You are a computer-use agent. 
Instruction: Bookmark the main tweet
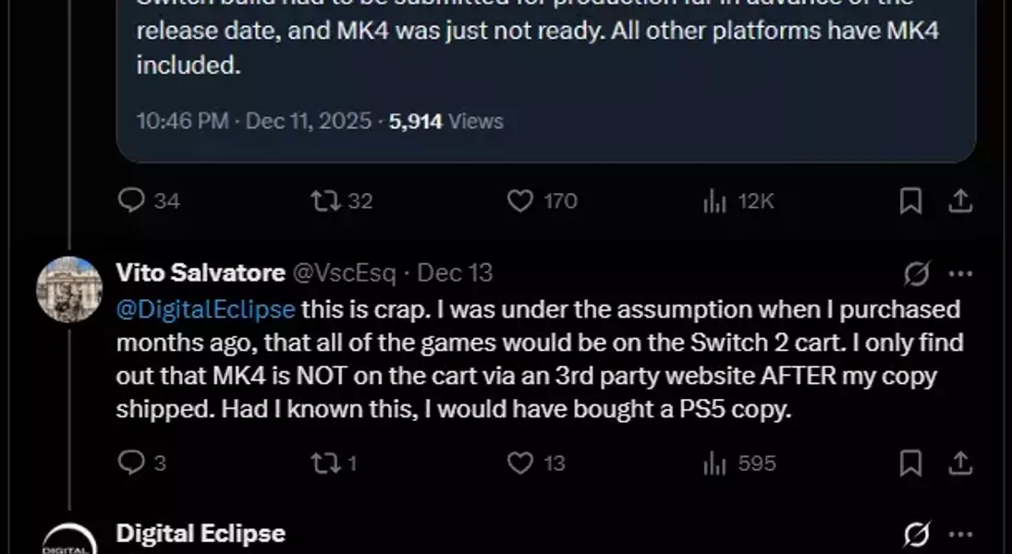pos(910,200)
